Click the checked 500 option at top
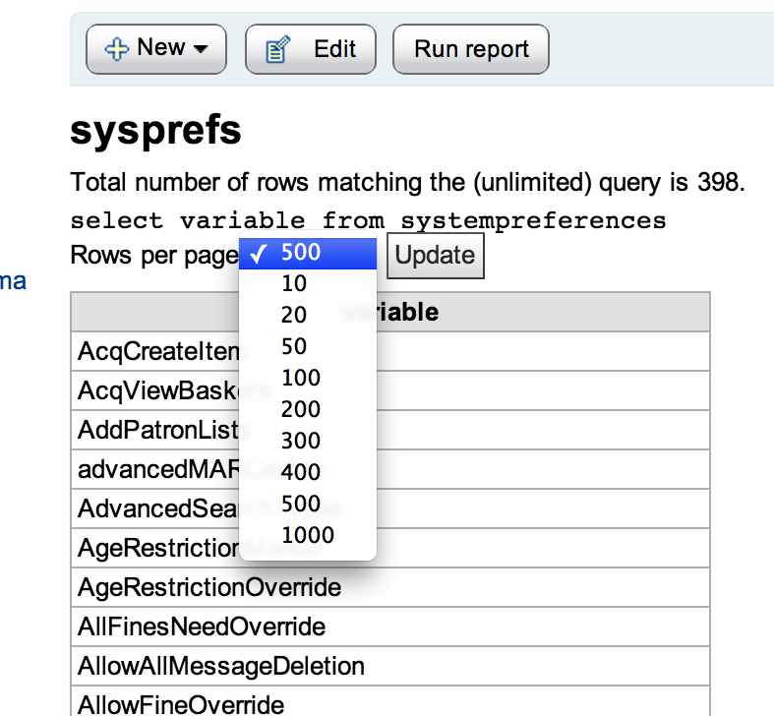This screenshot has height=716, width=774. tap(301, 253)
